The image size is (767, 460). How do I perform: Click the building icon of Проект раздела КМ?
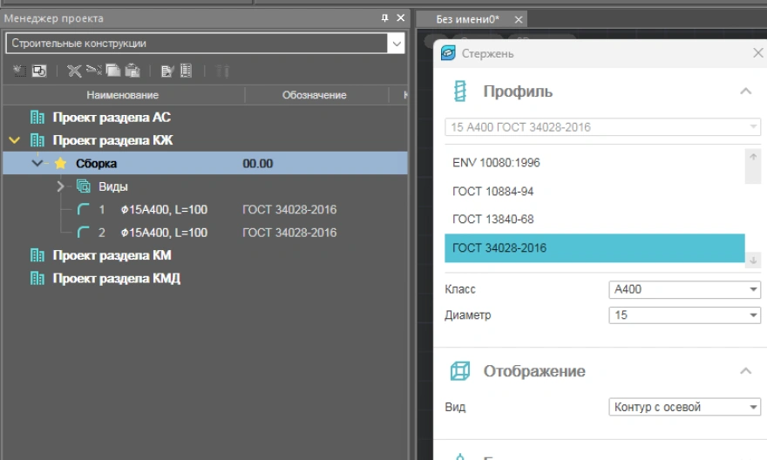[37, 256]
